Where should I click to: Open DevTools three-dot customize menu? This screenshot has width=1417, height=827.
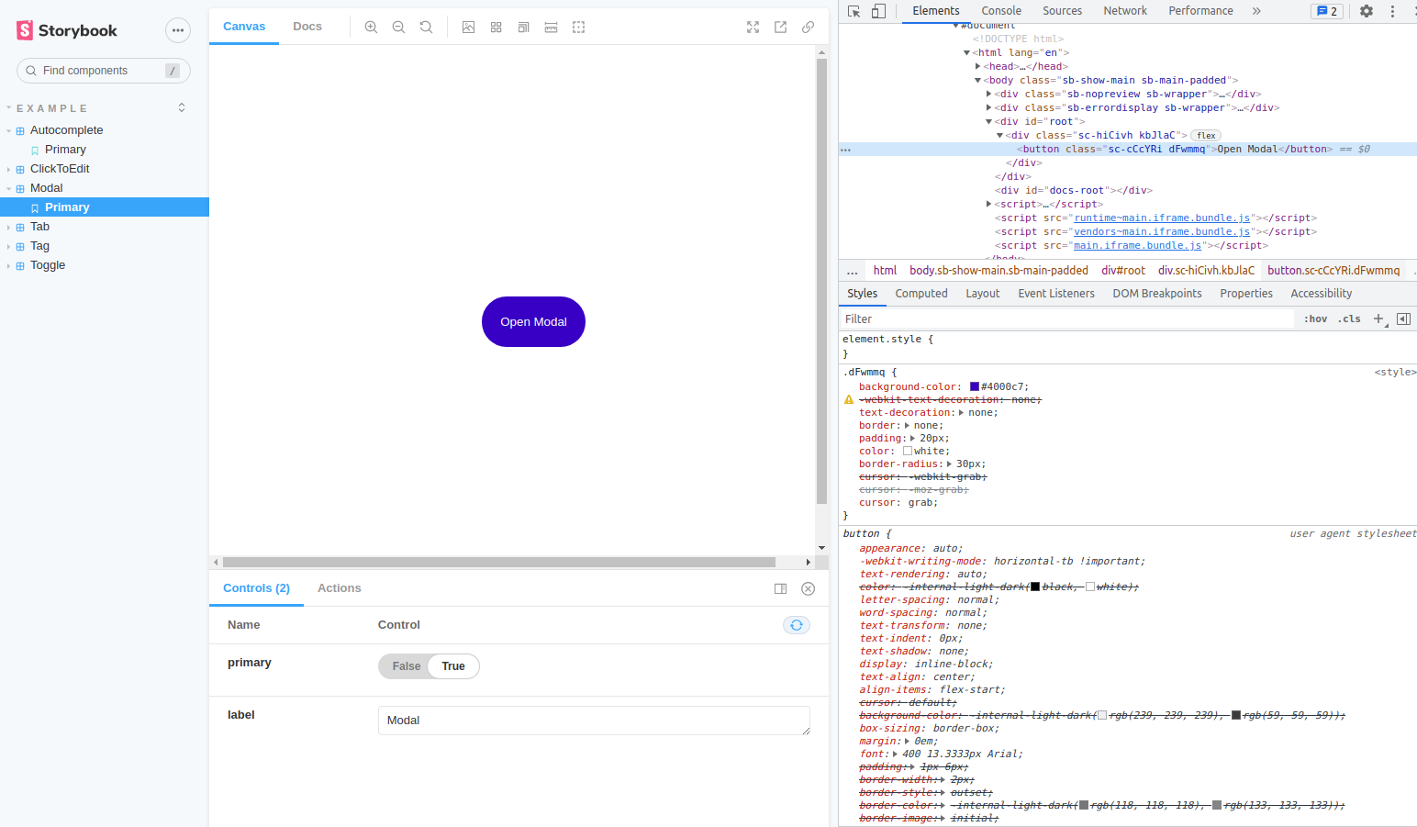tap(1392, 11)
